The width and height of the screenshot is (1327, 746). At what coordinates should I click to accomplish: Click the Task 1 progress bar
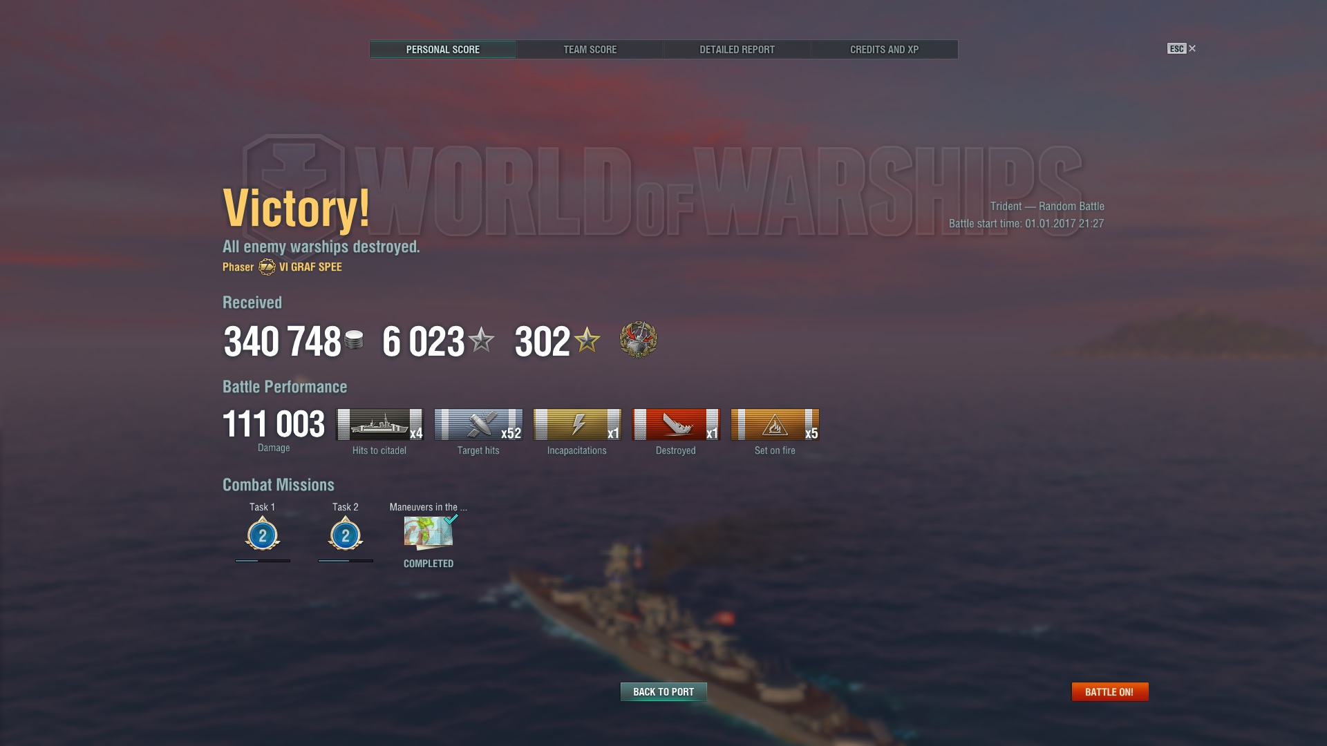[x=263, y=561]
